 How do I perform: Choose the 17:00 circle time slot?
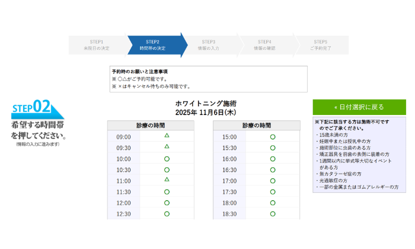pos(273,181)
